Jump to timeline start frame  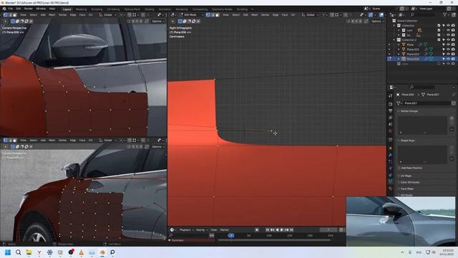(x=267, y=230)
